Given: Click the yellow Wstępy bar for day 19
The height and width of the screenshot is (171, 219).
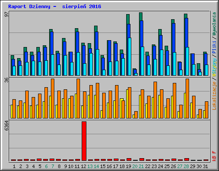Looking at the screenshot, I should (x=127, y=104).
